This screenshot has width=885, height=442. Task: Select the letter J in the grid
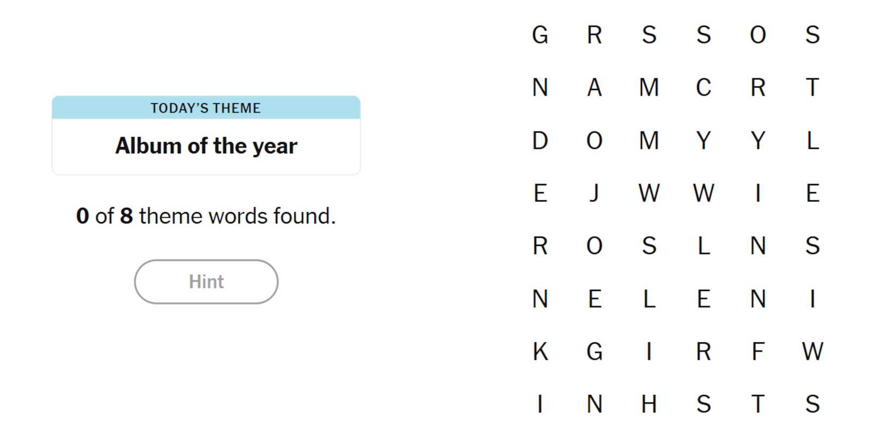pos(594,193)
